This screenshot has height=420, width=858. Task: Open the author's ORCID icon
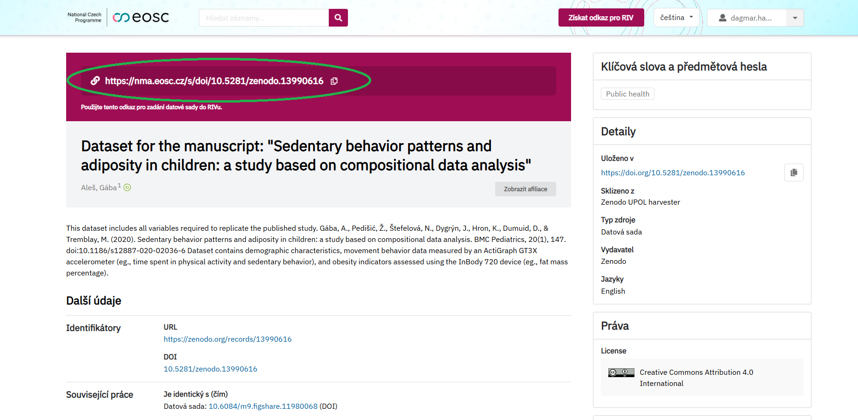[127, 187]
